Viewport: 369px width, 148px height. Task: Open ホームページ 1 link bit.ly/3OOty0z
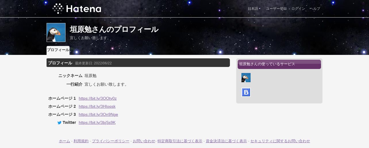click(x=98, y=98)
